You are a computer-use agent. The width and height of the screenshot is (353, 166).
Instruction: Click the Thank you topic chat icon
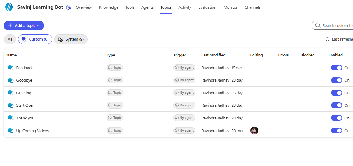pos(11,118)
